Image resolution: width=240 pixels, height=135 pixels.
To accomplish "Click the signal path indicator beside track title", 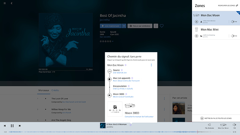I will [x=130, y=125].
